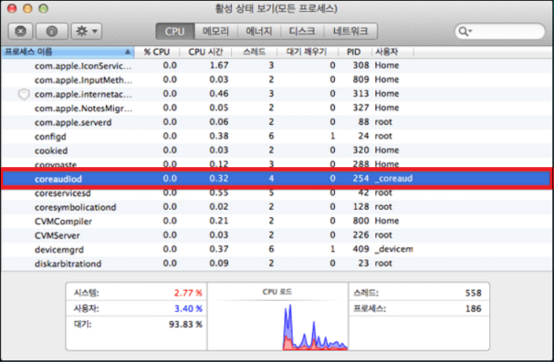This screenshot has height=362, width=554.
Task: Click the _devicem user cell
Action: [x=394, y=250]
